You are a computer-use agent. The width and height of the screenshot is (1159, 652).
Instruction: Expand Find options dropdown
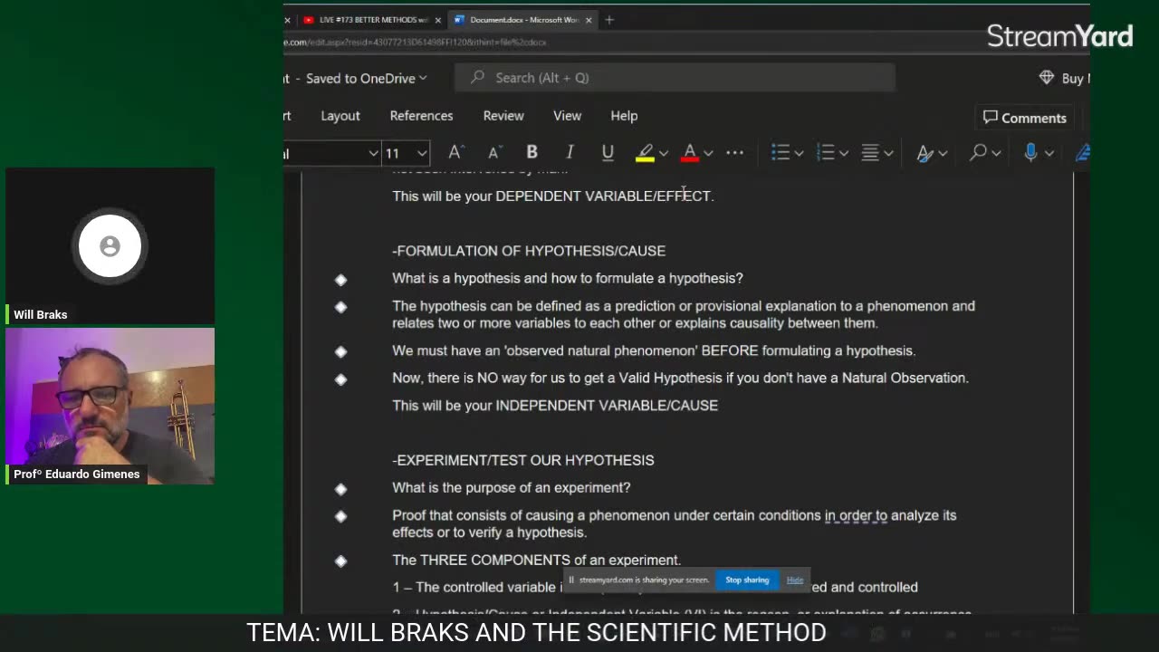coord(996,153)
